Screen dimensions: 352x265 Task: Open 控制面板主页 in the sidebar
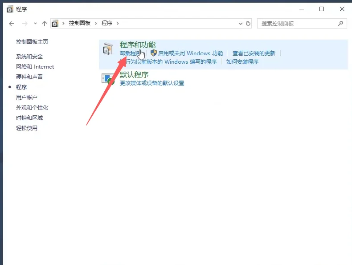pyautogui.click(x=32, y=42)
